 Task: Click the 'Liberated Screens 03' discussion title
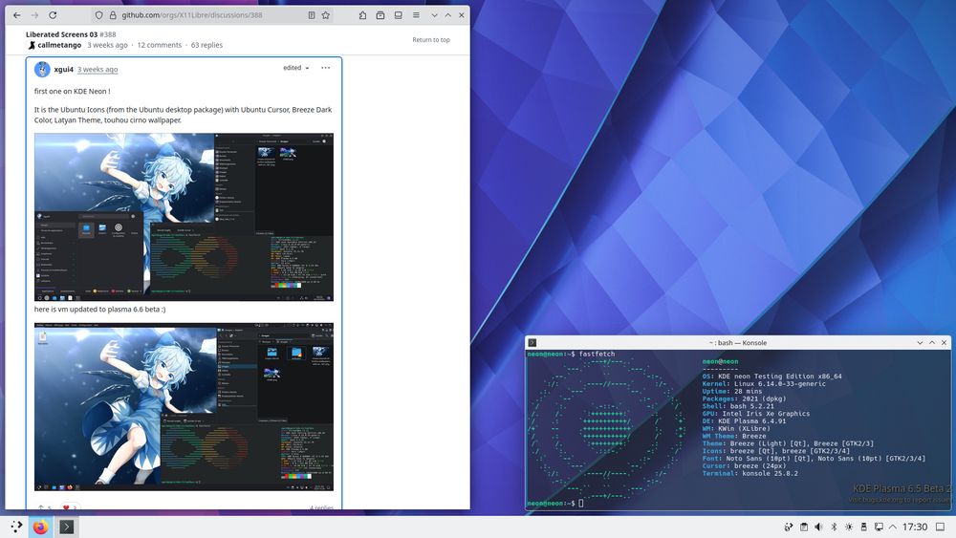point(61,34)
